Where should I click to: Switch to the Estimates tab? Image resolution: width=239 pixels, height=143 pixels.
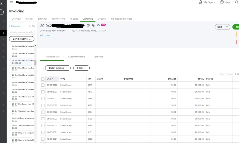pos(42,19)
